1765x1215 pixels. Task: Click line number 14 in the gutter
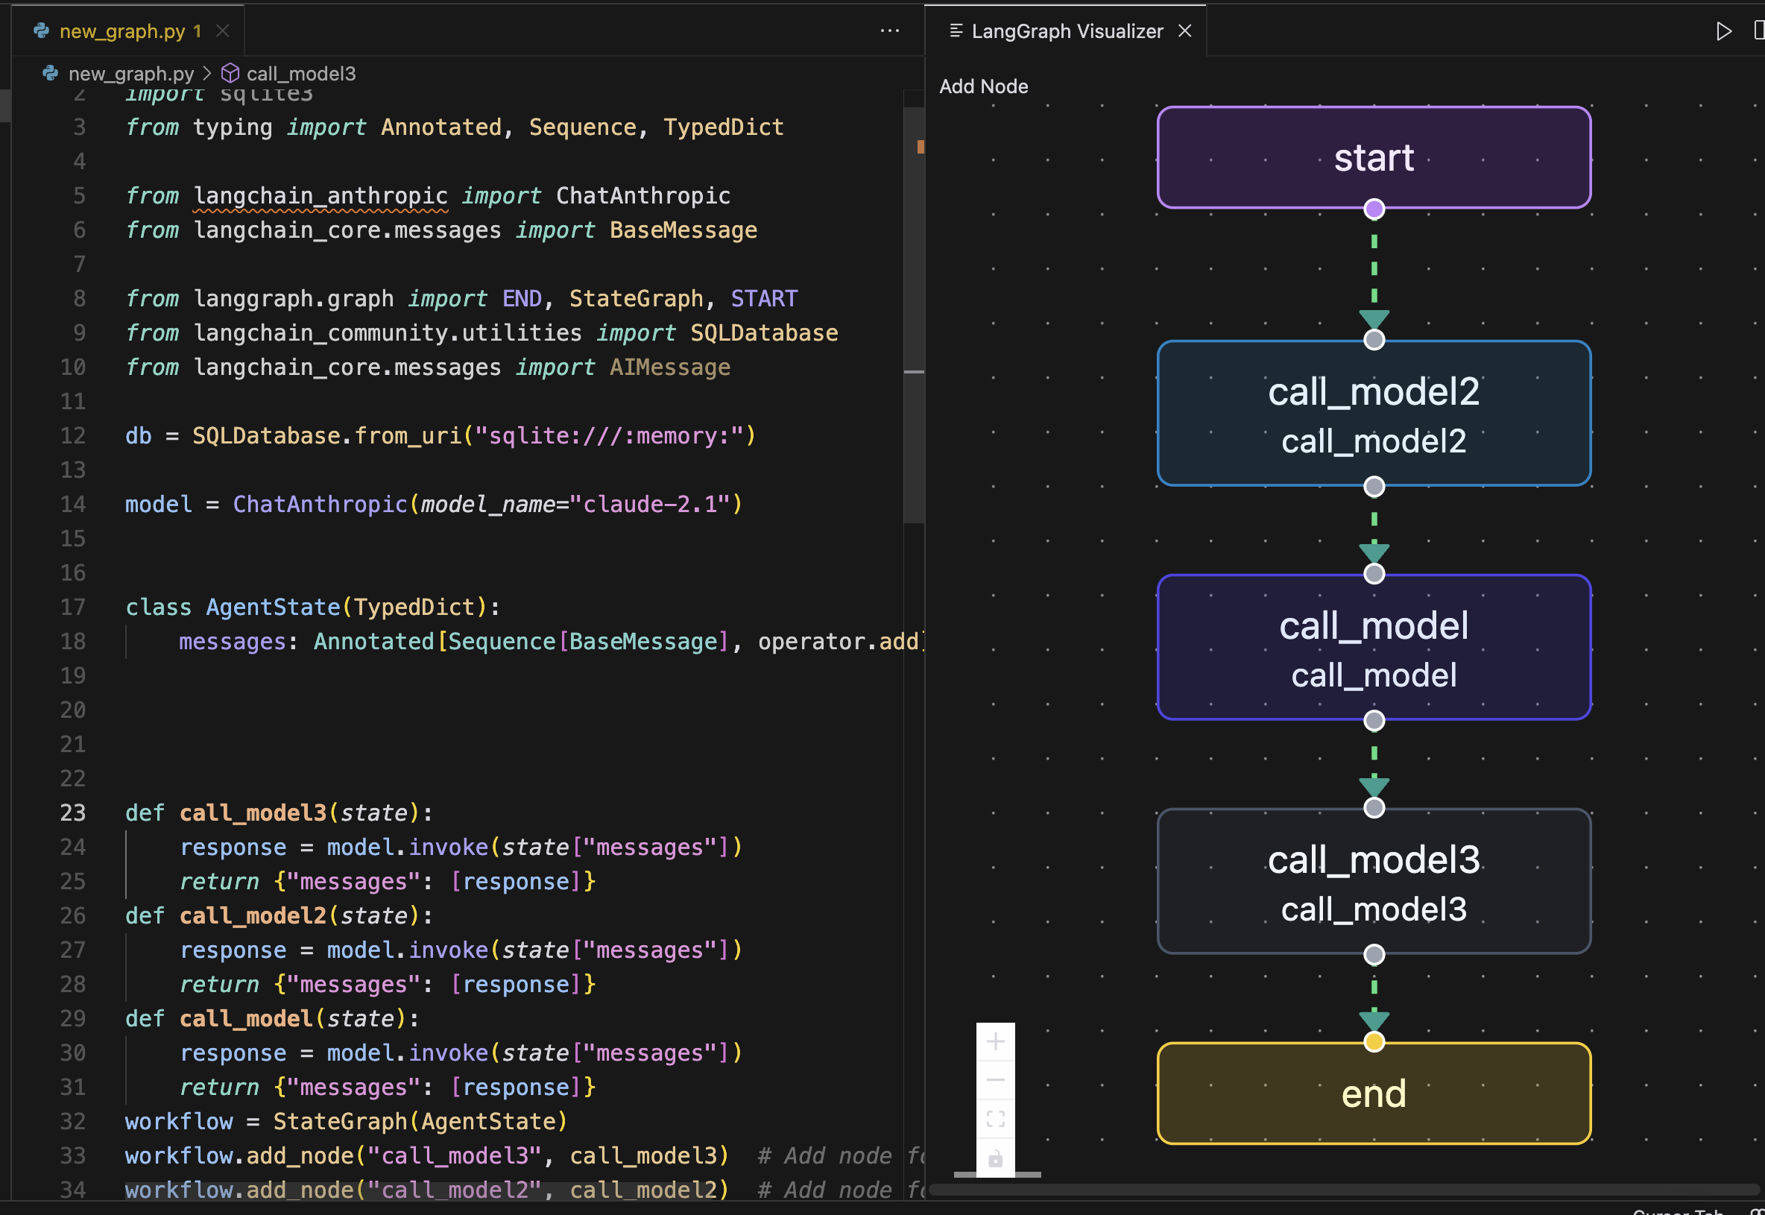coord(73,504)
